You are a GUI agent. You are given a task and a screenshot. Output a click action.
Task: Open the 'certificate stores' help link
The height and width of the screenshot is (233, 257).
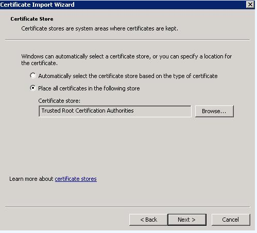tap(76, 179)
